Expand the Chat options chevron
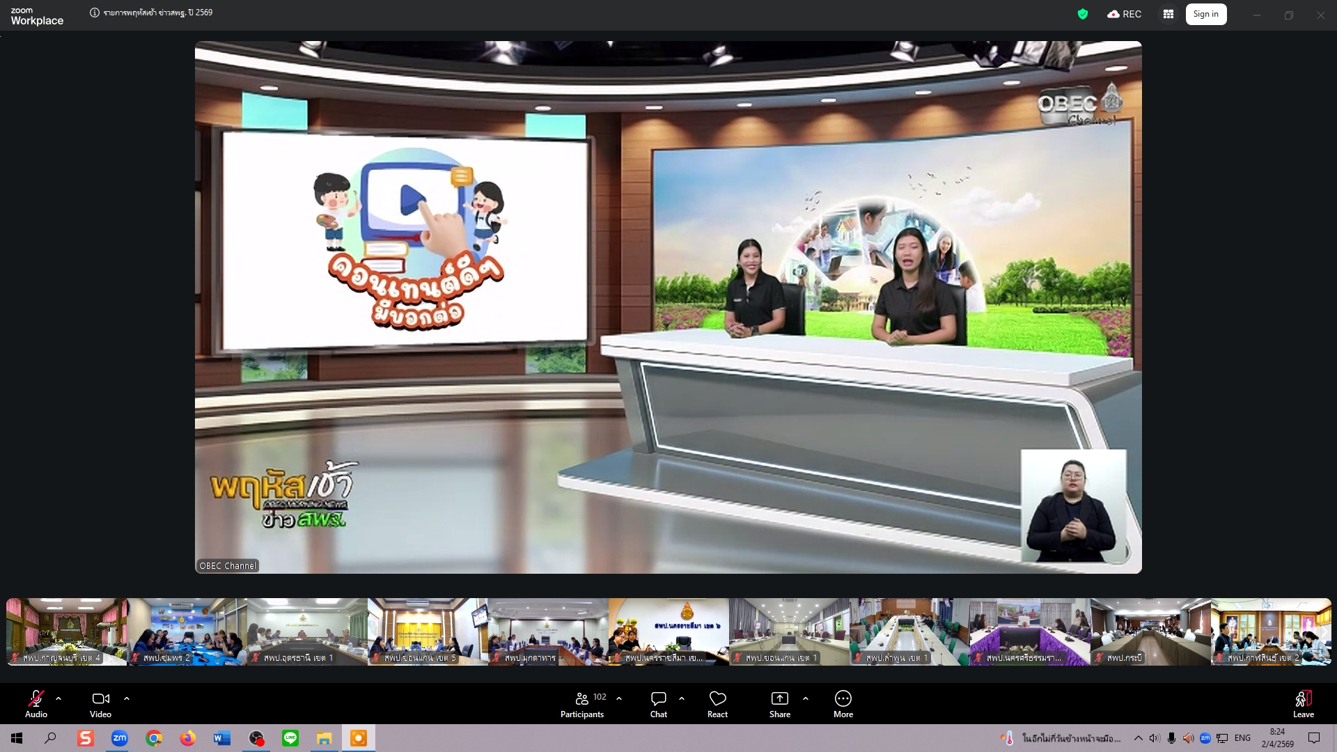This screenshot has width=1337, height=752. [682, 698]
